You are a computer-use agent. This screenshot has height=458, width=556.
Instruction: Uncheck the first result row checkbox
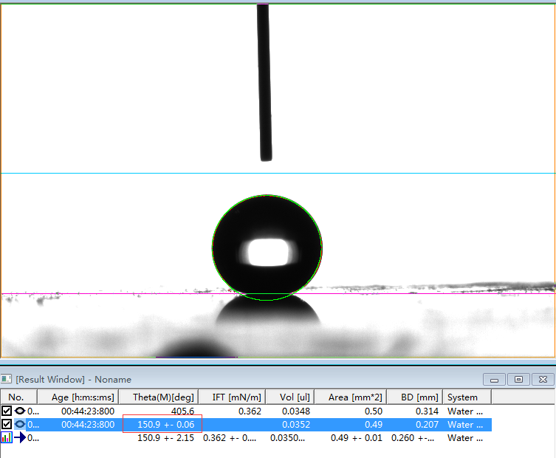[x=7, y=411]
